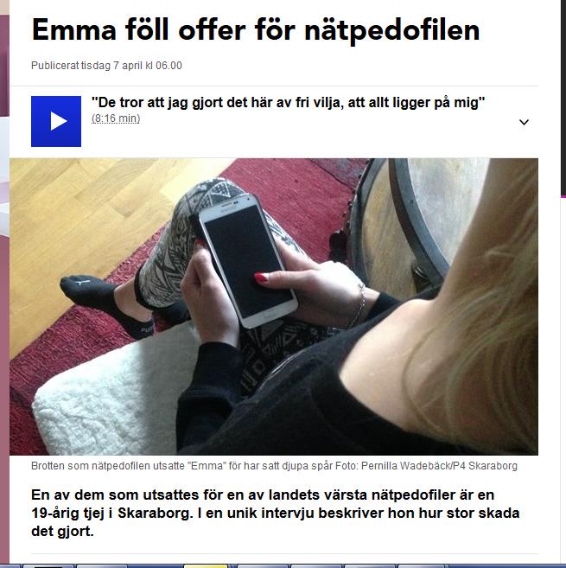566x568 pixels.
Task: Open the audio title "De tror att jag gjort det här"
Action: pyautogui.click(x=288, y=103)
